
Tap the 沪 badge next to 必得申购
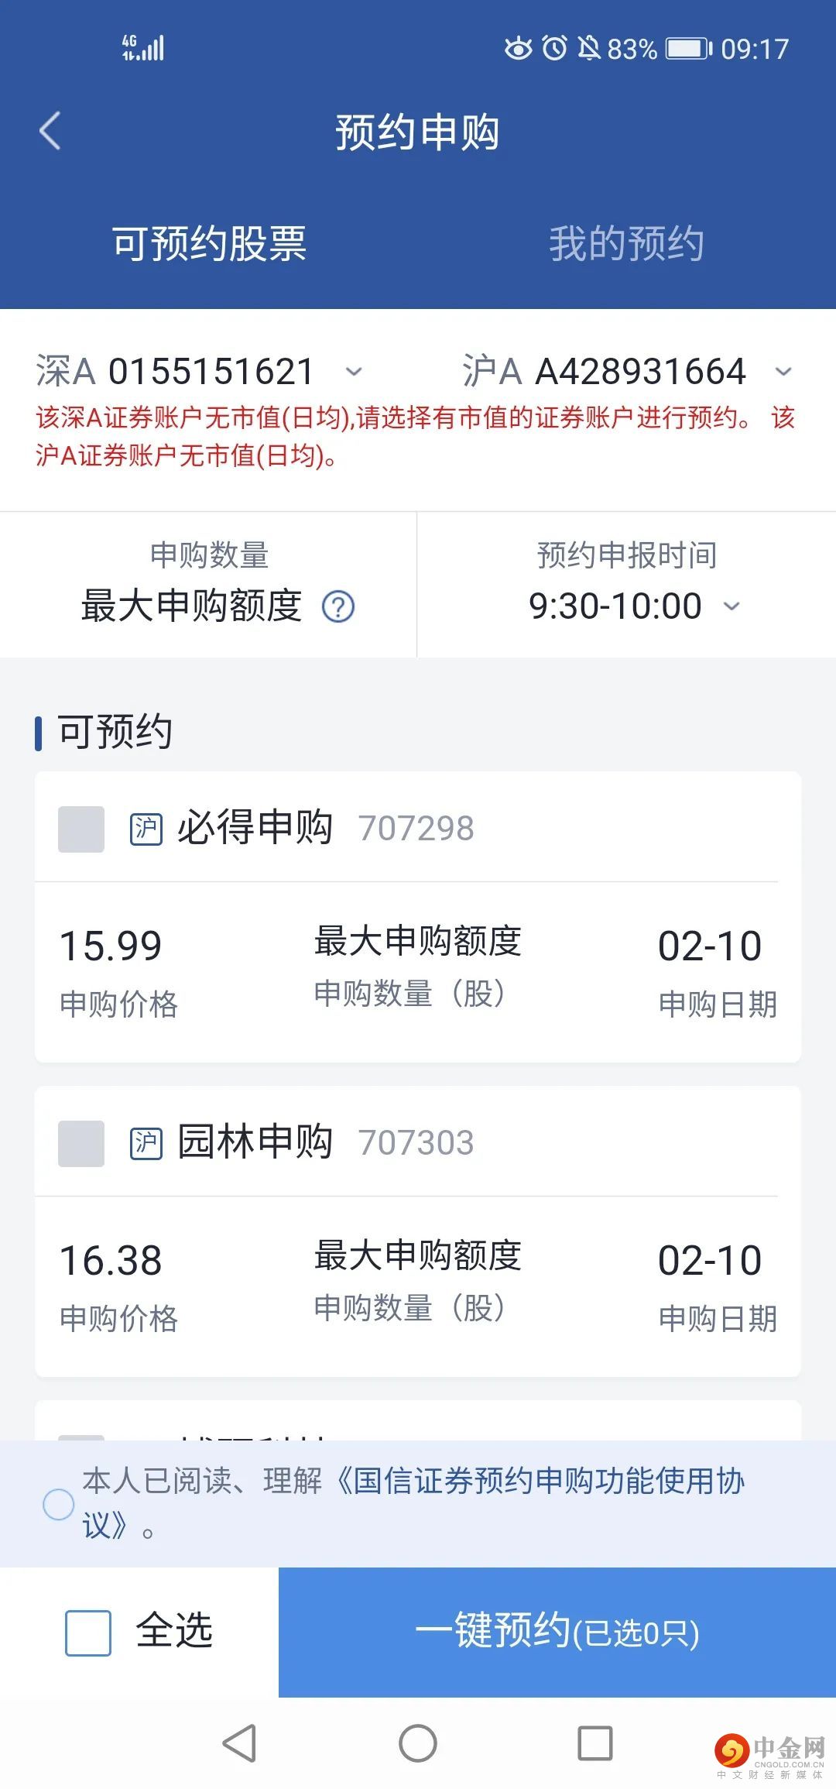[146, 829]
